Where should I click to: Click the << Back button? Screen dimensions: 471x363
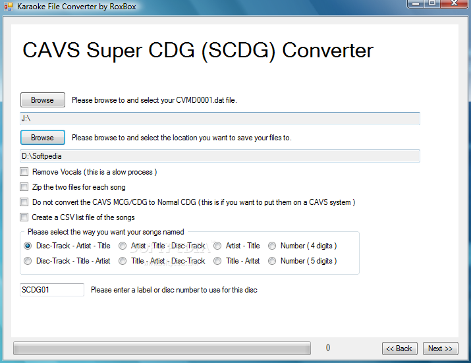[x=399, y=349]
